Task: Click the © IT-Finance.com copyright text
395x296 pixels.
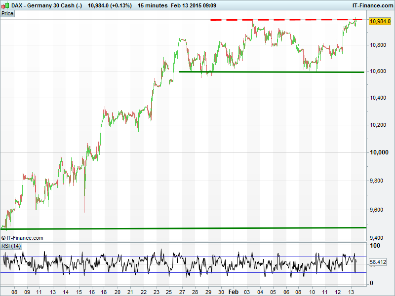Action: tap(22, 238)
